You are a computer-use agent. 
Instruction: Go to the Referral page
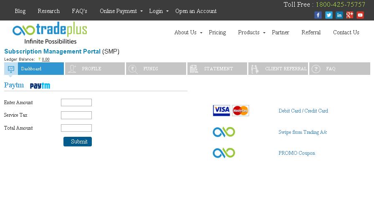(311, 32)
